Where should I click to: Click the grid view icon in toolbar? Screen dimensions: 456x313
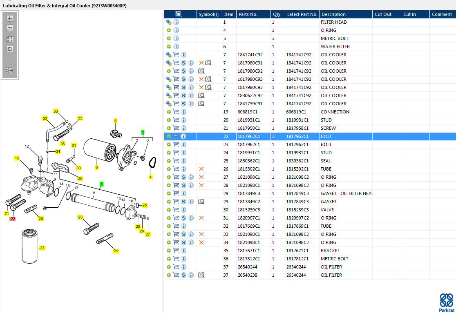coord(10,40)
